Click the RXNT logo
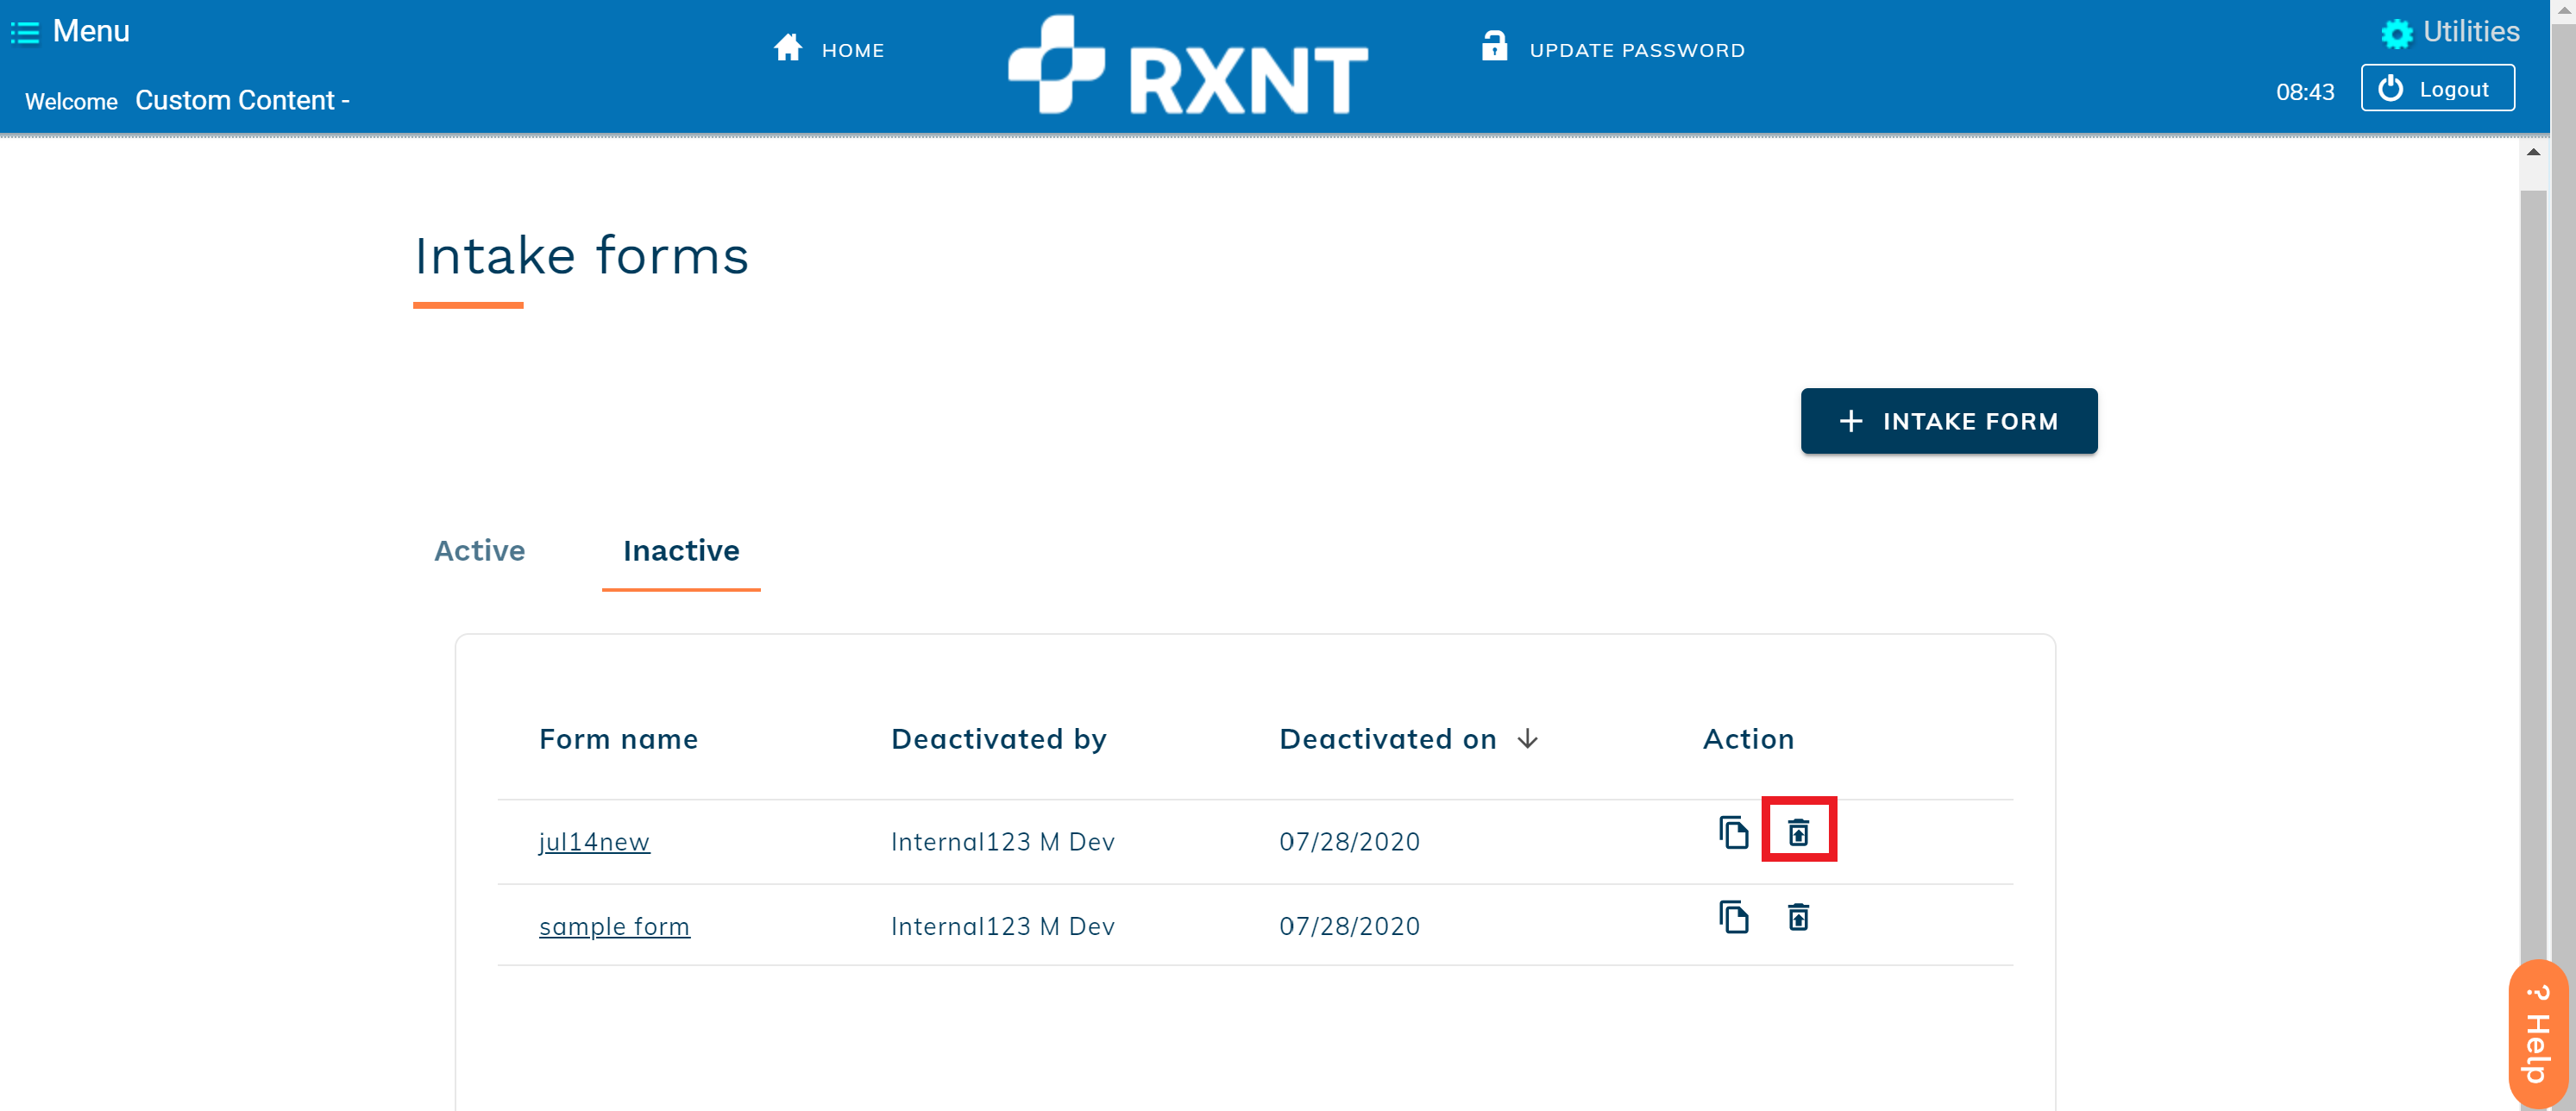 [x=1188, y=65]
